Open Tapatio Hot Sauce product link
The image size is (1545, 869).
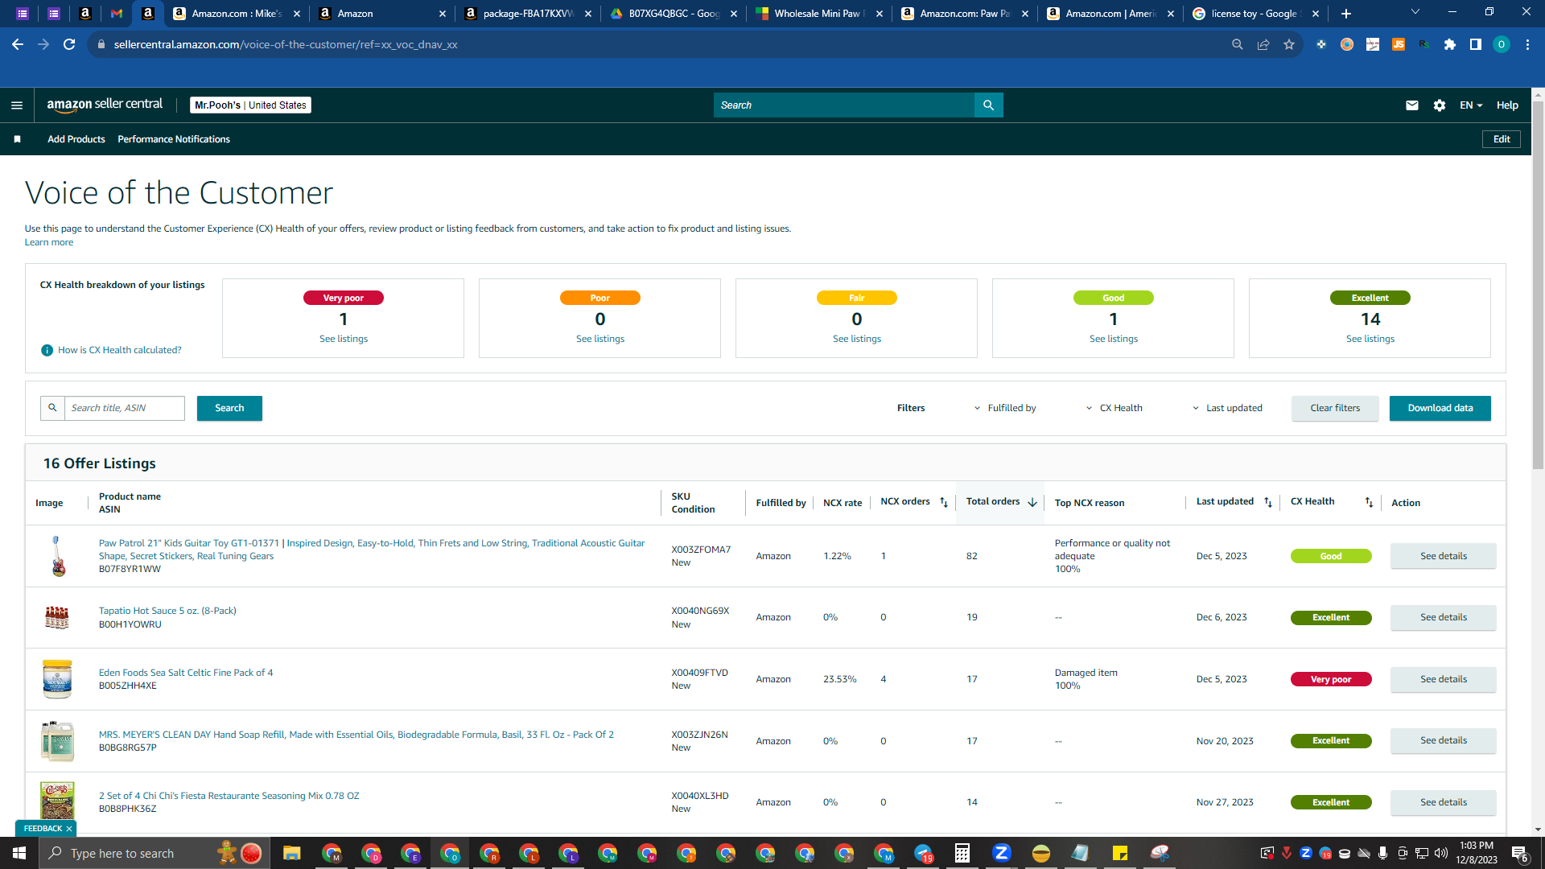[167, 611]
